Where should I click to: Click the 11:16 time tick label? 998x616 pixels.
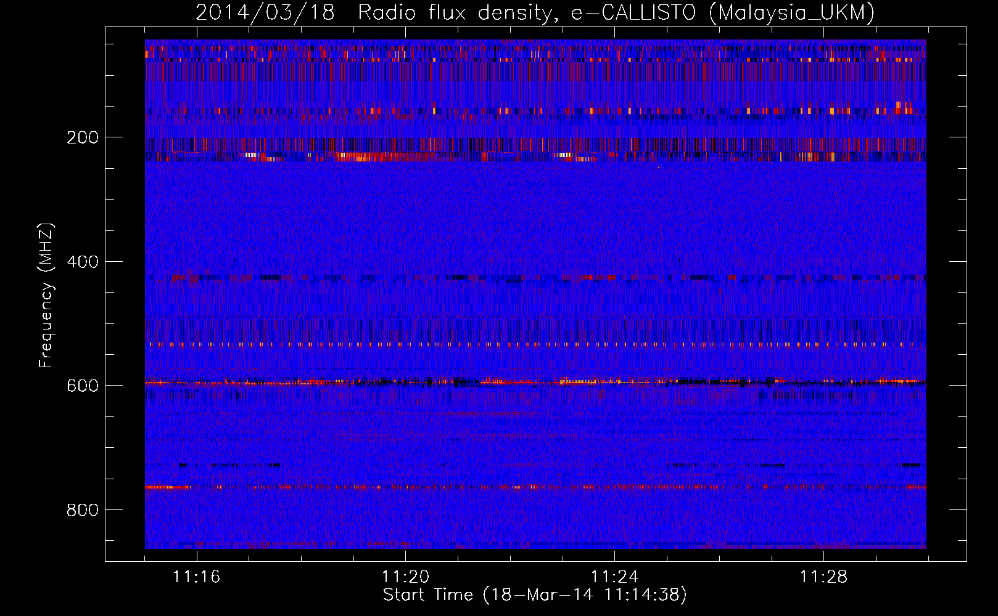point(197,577)
